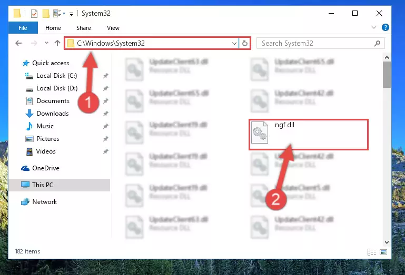The height and width of the screenshot is (275, 405).
Task: Select Network in the navigation pane
Action: 44,202
